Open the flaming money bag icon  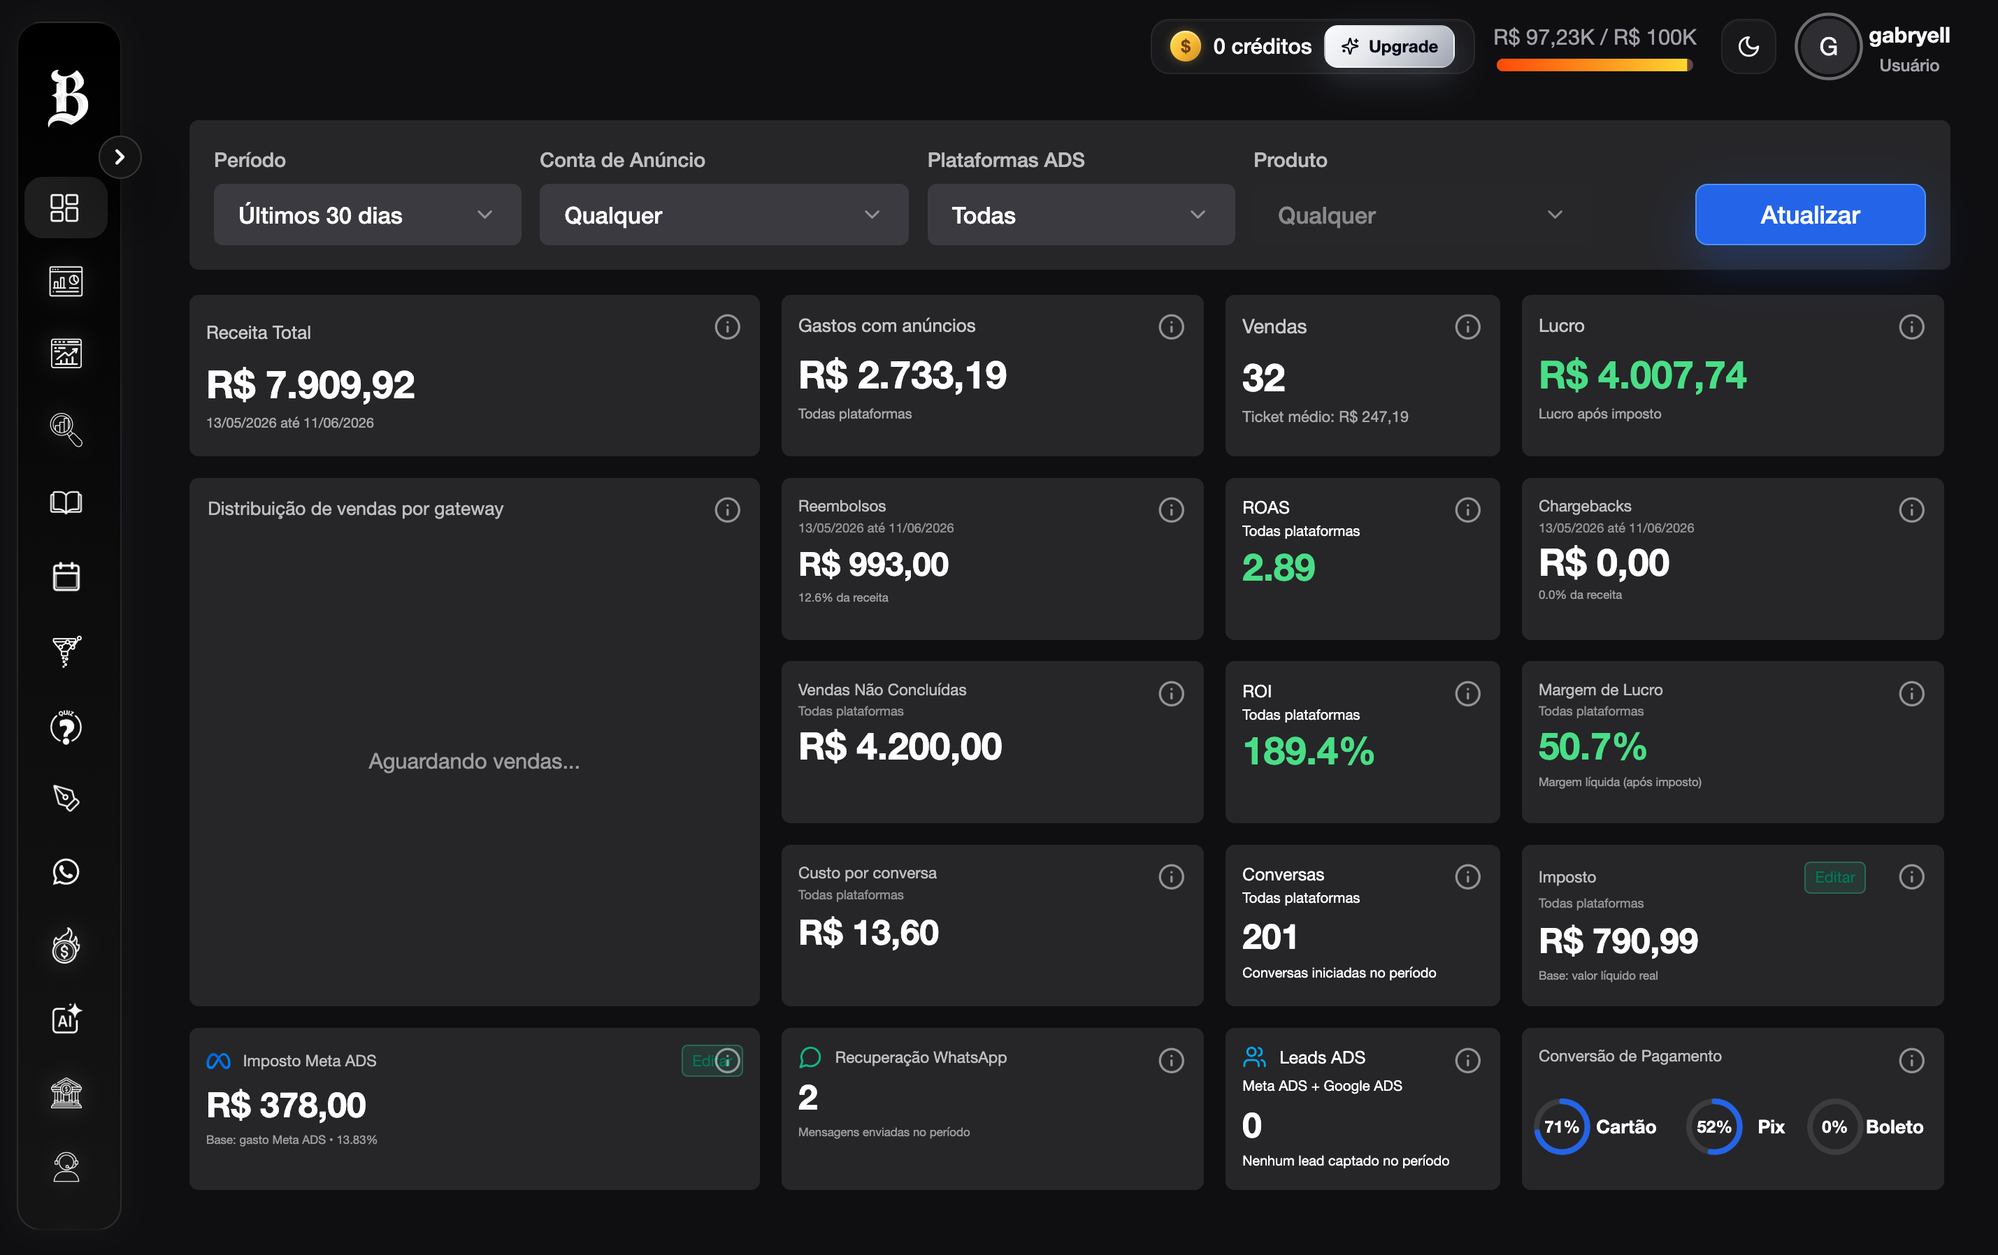[x=66, y=945]
